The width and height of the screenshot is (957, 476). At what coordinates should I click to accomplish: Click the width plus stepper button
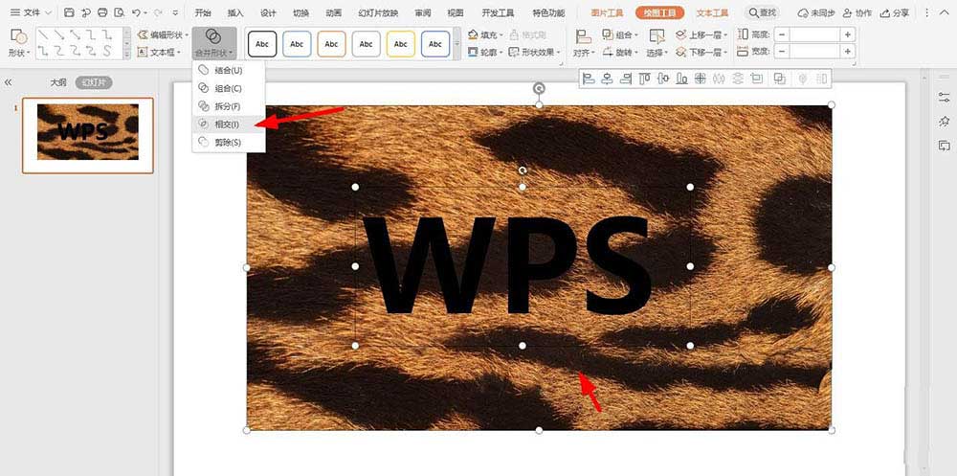(x=848, y=52)
